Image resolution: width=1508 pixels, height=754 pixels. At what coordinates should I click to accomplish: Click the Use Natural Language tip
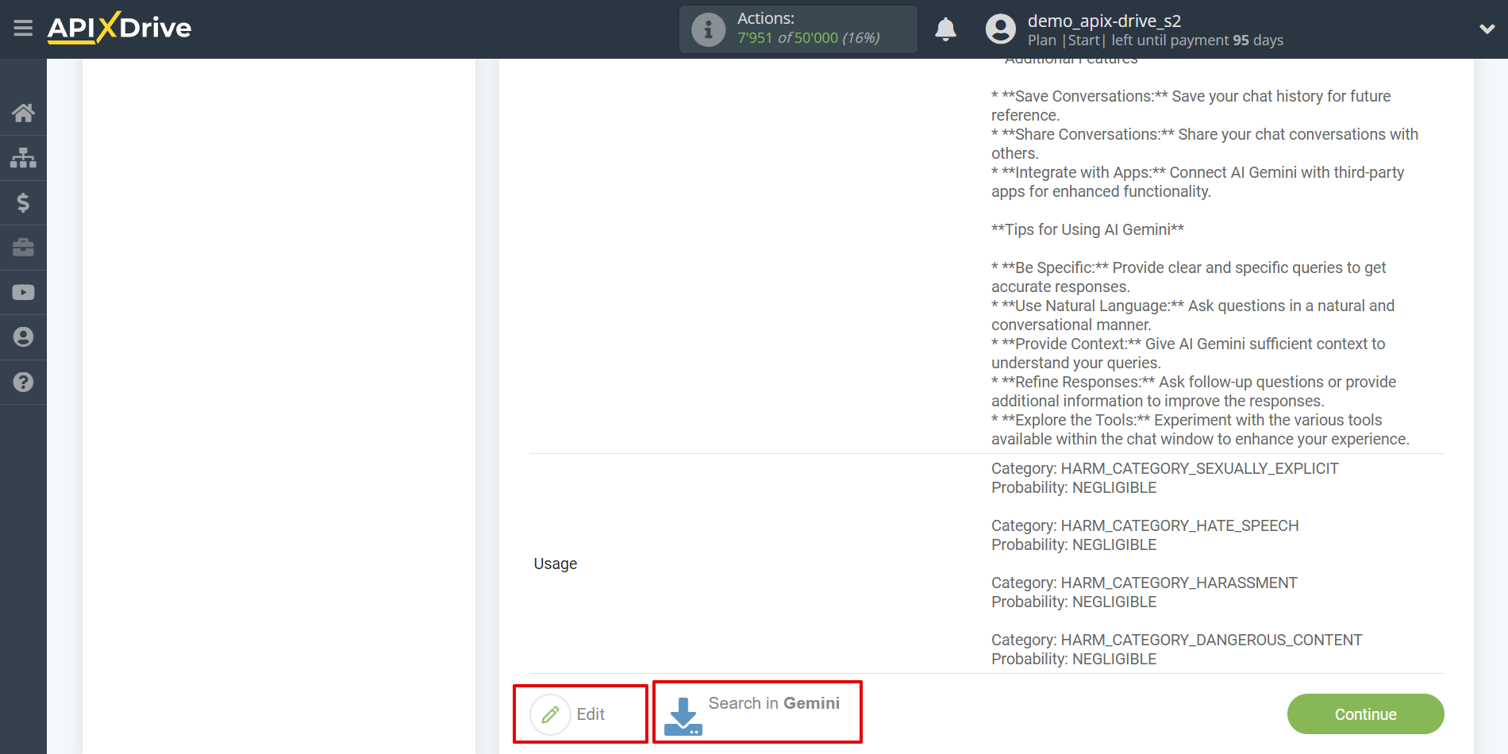(1193, 315)
